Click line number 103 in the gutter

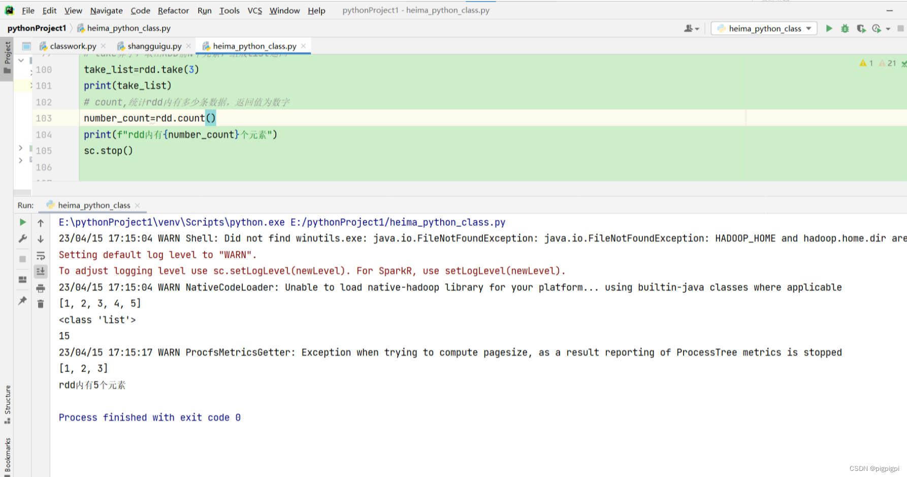click(44, 118)
